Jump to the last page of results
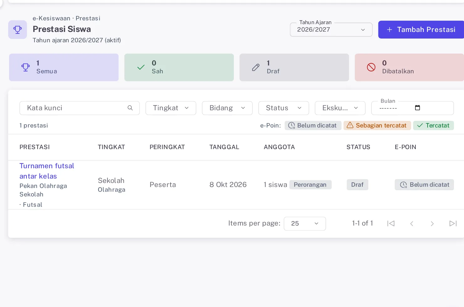Viewport: 464px width, 307px height. (453, 223)
